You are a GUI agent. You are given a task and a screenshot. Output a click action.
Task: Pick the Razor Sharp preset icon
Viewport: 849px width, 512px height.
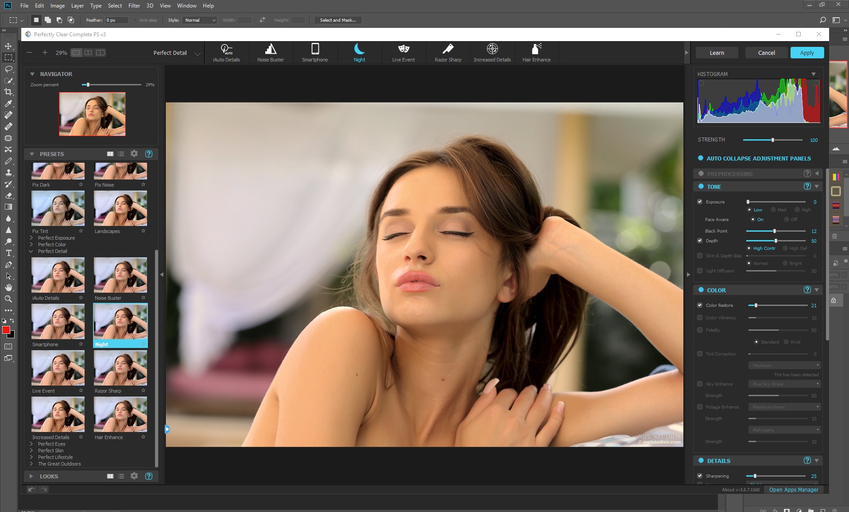coord(448,53)
